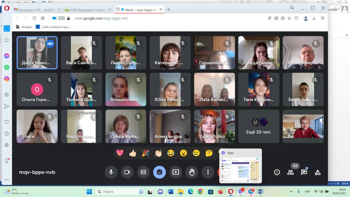Toggle the microphone on or off

111,172
